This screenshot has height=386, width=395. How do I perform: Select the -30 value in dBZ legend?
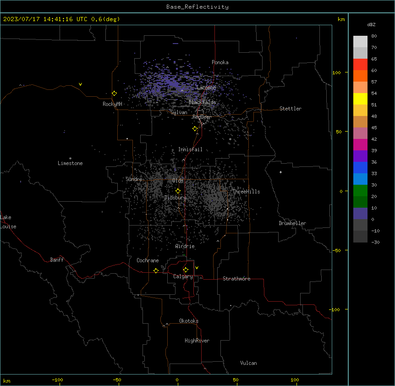(375, 242)
